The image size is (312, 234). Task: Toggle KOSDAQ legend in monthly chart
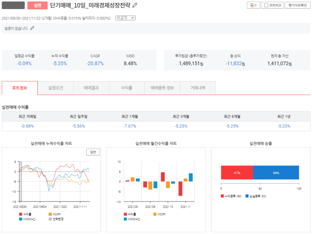pos(132,219)
